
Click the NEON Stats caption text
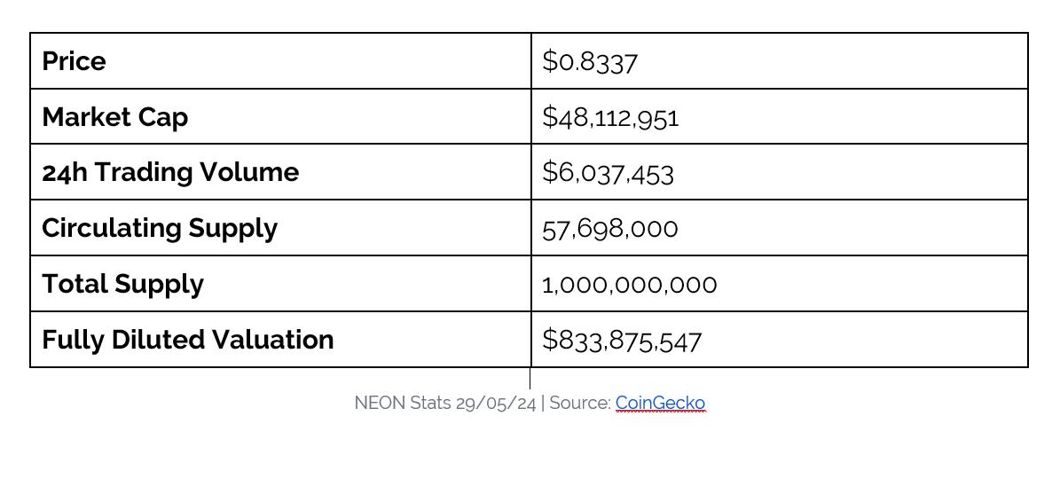tap(402, 404)
